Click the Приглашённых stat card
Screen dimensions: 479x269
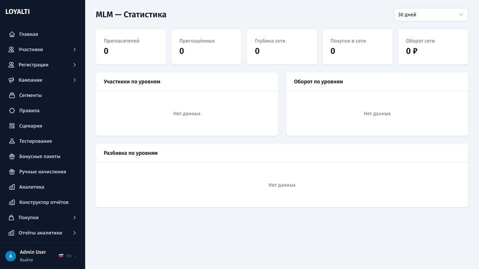coord(206,47)
